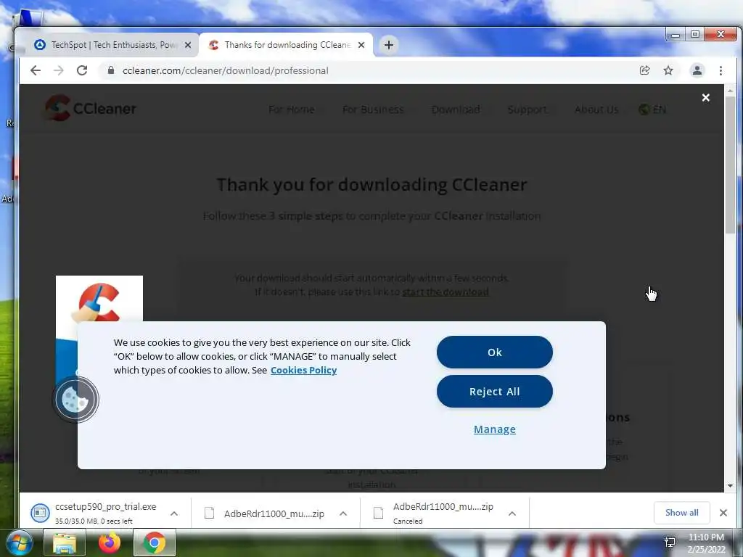The image size is (743, 557).
Task: Open the network tray icon
Action: pyautogui.click(x=670, y=542)
